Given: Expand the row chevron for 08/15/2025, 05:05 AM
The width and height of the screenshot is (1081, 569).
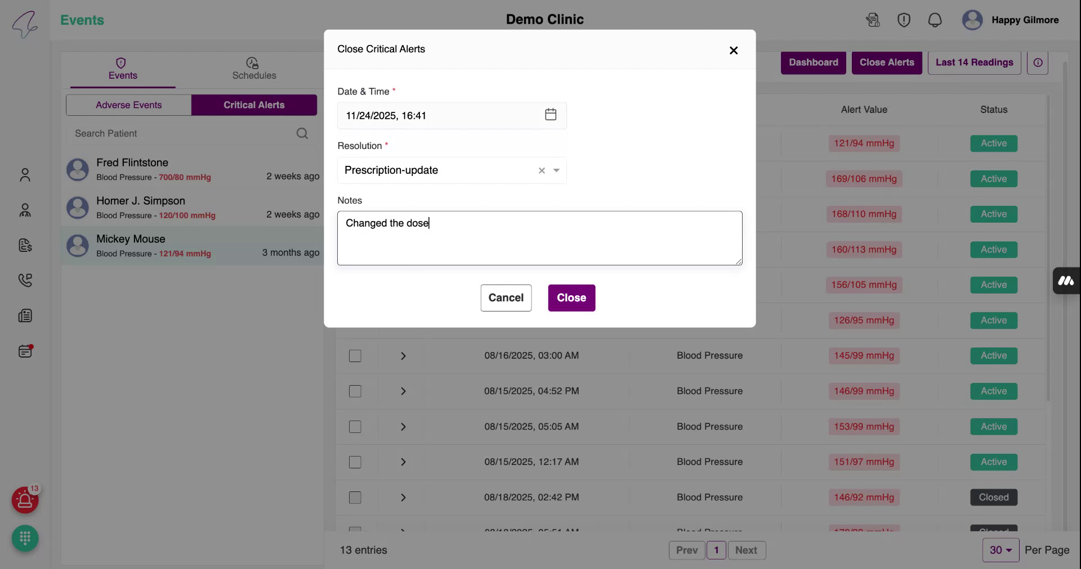Looking at the screenshot, I should 403,427.
